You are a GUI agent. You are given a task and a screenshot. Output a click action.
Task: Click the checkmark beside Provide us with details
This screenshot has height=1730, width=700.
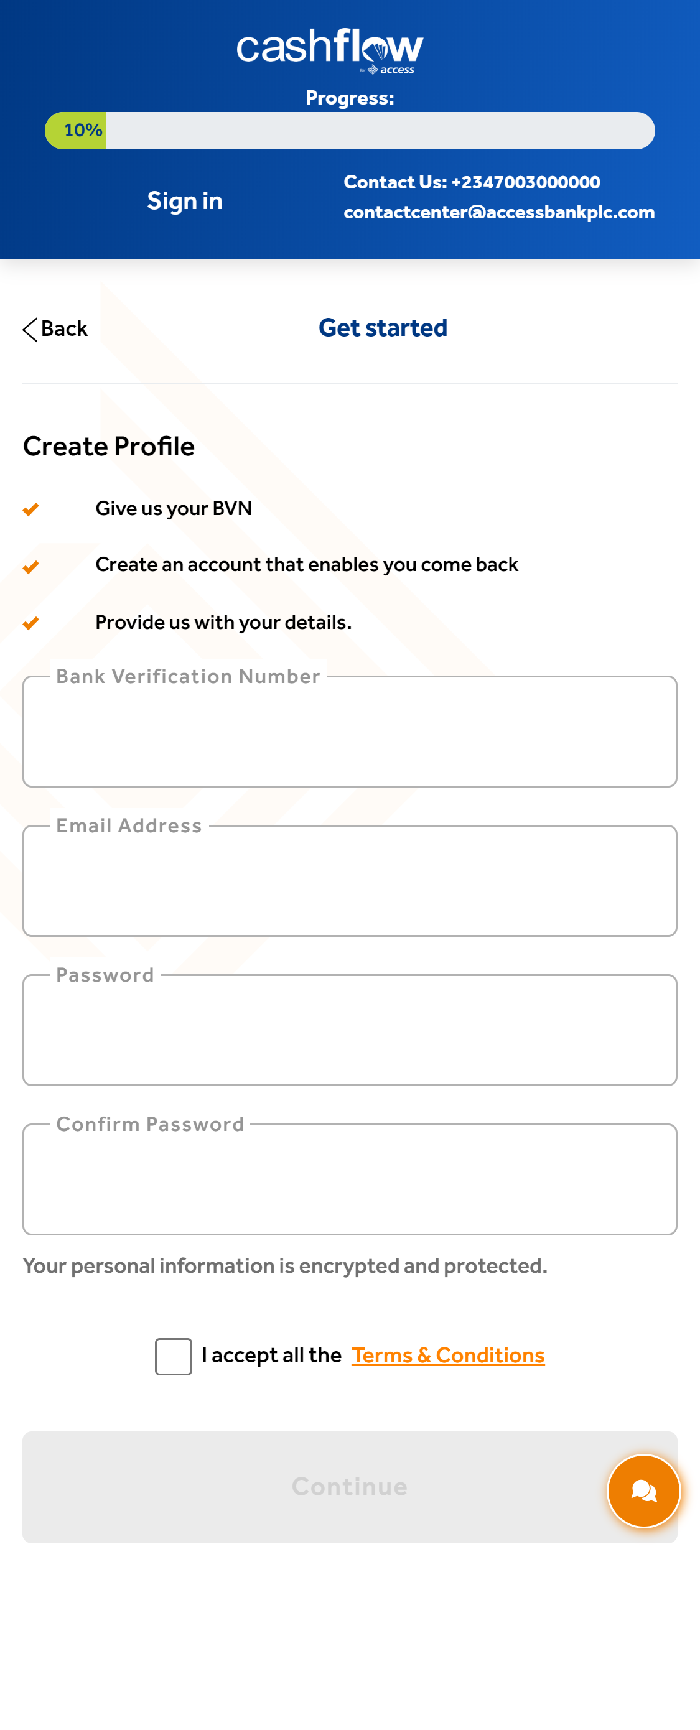coord(31,623)
